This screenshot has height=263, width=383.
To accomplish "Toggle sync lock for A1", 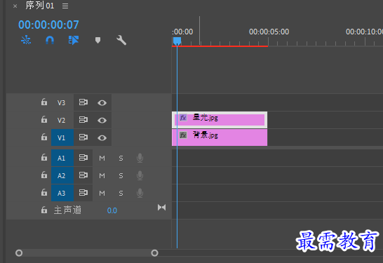I will coord(83,158).
